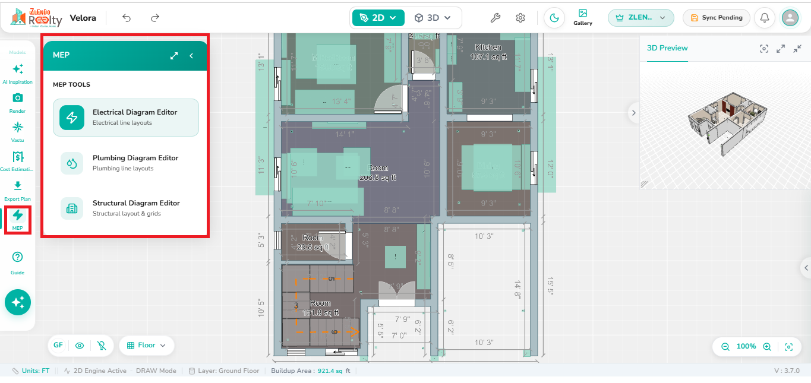Collapse the 3D Preview side arrow
This screenshot has width=811, height=383.
click(x=634, y=112)
